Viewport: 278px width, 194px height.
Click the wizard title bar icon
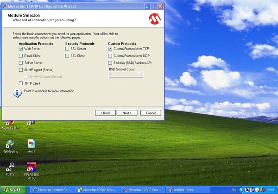5,6
